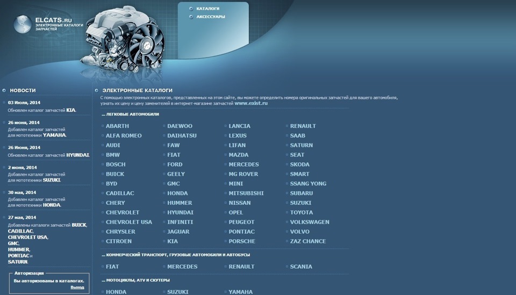The image size is (516, 295).
Task: Open the SEAT catalog
Action: pos(297,155)
